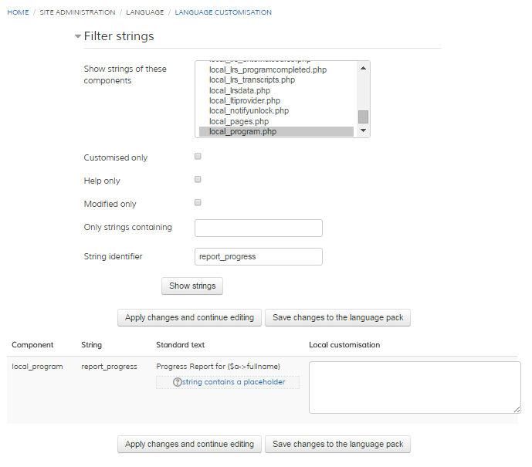Select local_lrs_transcripts.php in the component list
532x467 pixels.
pyautogui.click(x=252, y=80)
